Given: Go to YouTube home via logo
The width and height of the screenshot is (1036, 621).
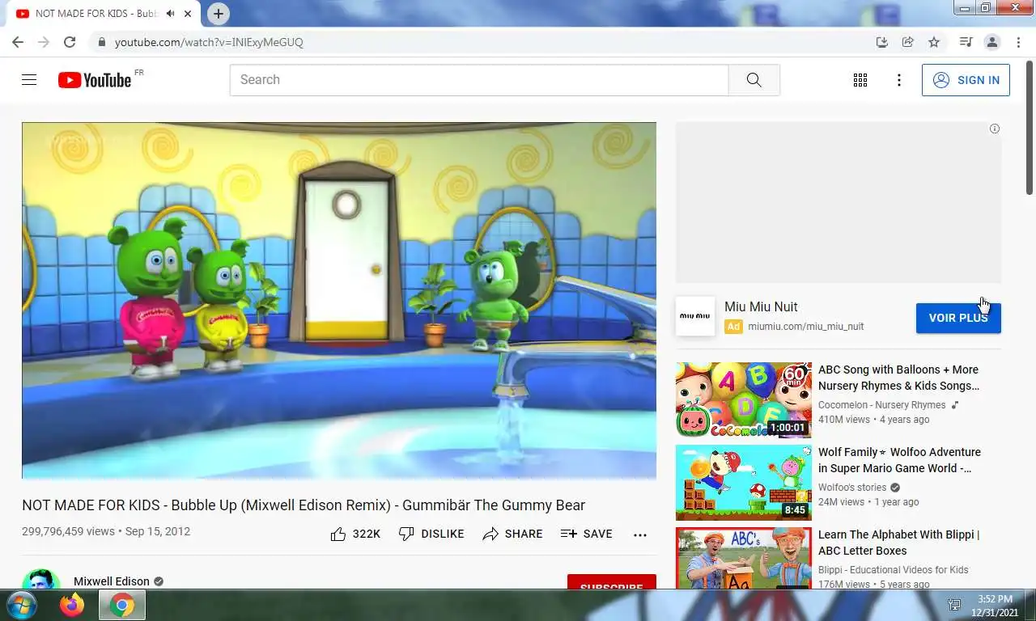Looking at the screenshot, I should click(x=95, y=80).
